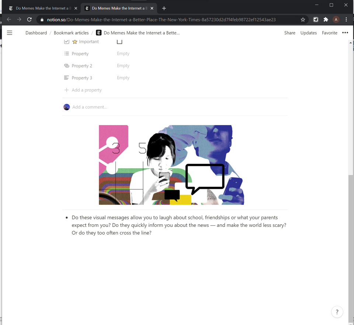Open the Chrome profile menu
354x325 pixels.
point(336,20)
